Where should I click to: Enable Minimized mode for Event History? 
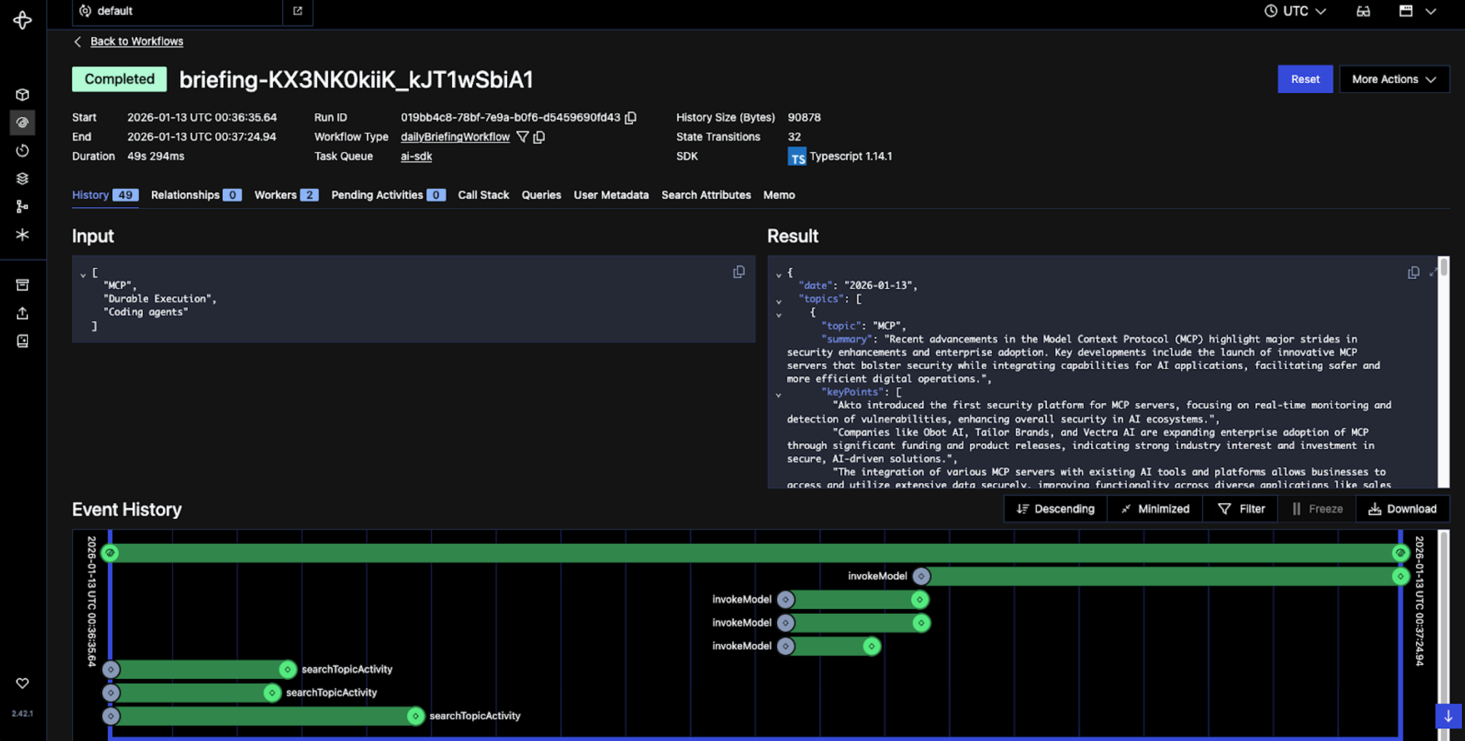coord(1155,508)
